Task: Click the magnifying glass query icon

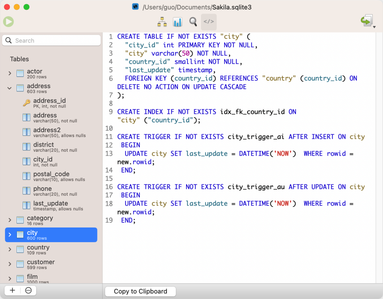Action: pyautogui.click(x=193, y=22)
